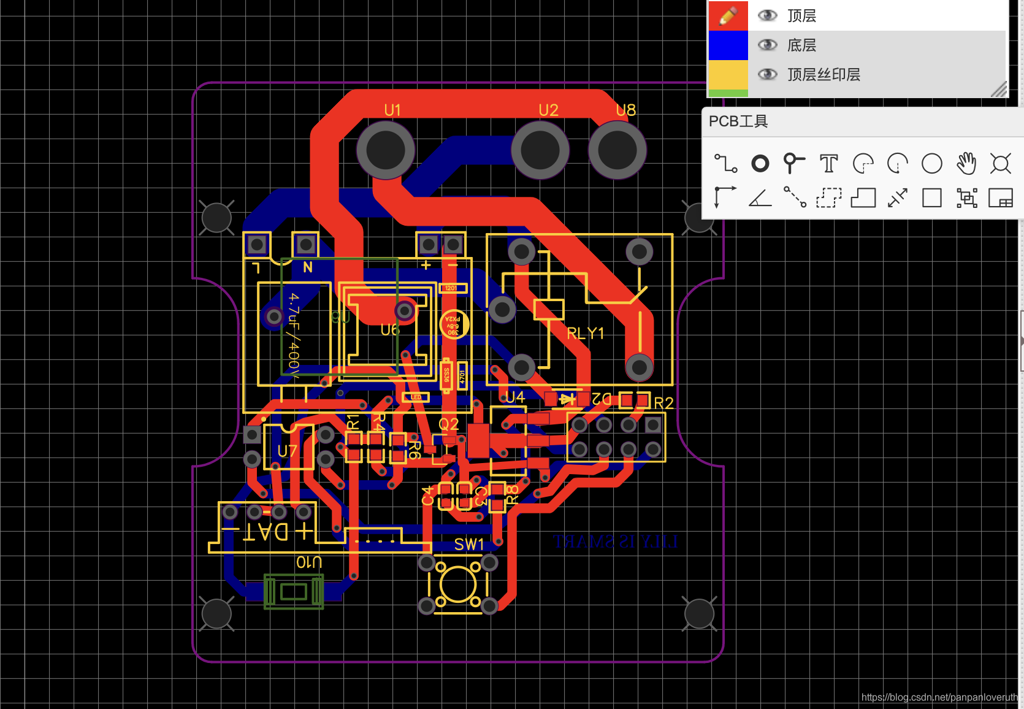The image size is (1024, 709).
Task: Select the Circle tool
Action: click(x=932, y=164)
